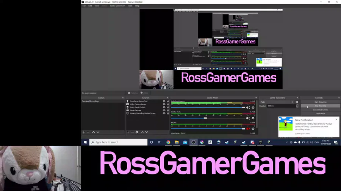Image resolution: width=341 pixels, height=191 pixels.
Task: Click Stop Recording button
Action: pos(320,106)
